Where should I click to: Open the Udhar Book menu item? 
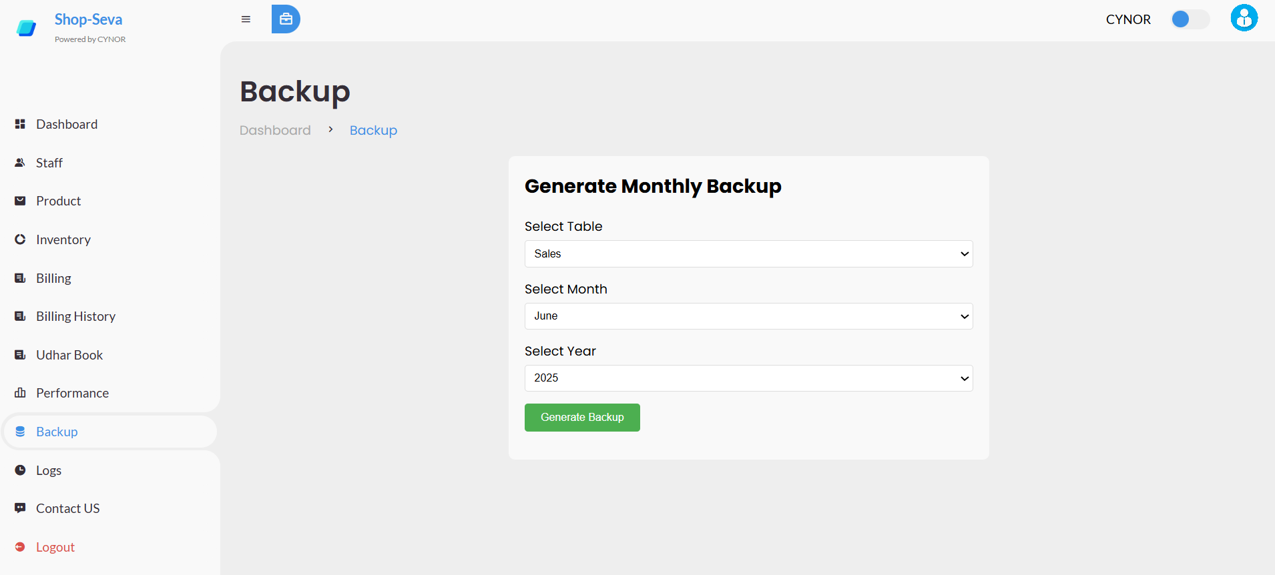69,355
